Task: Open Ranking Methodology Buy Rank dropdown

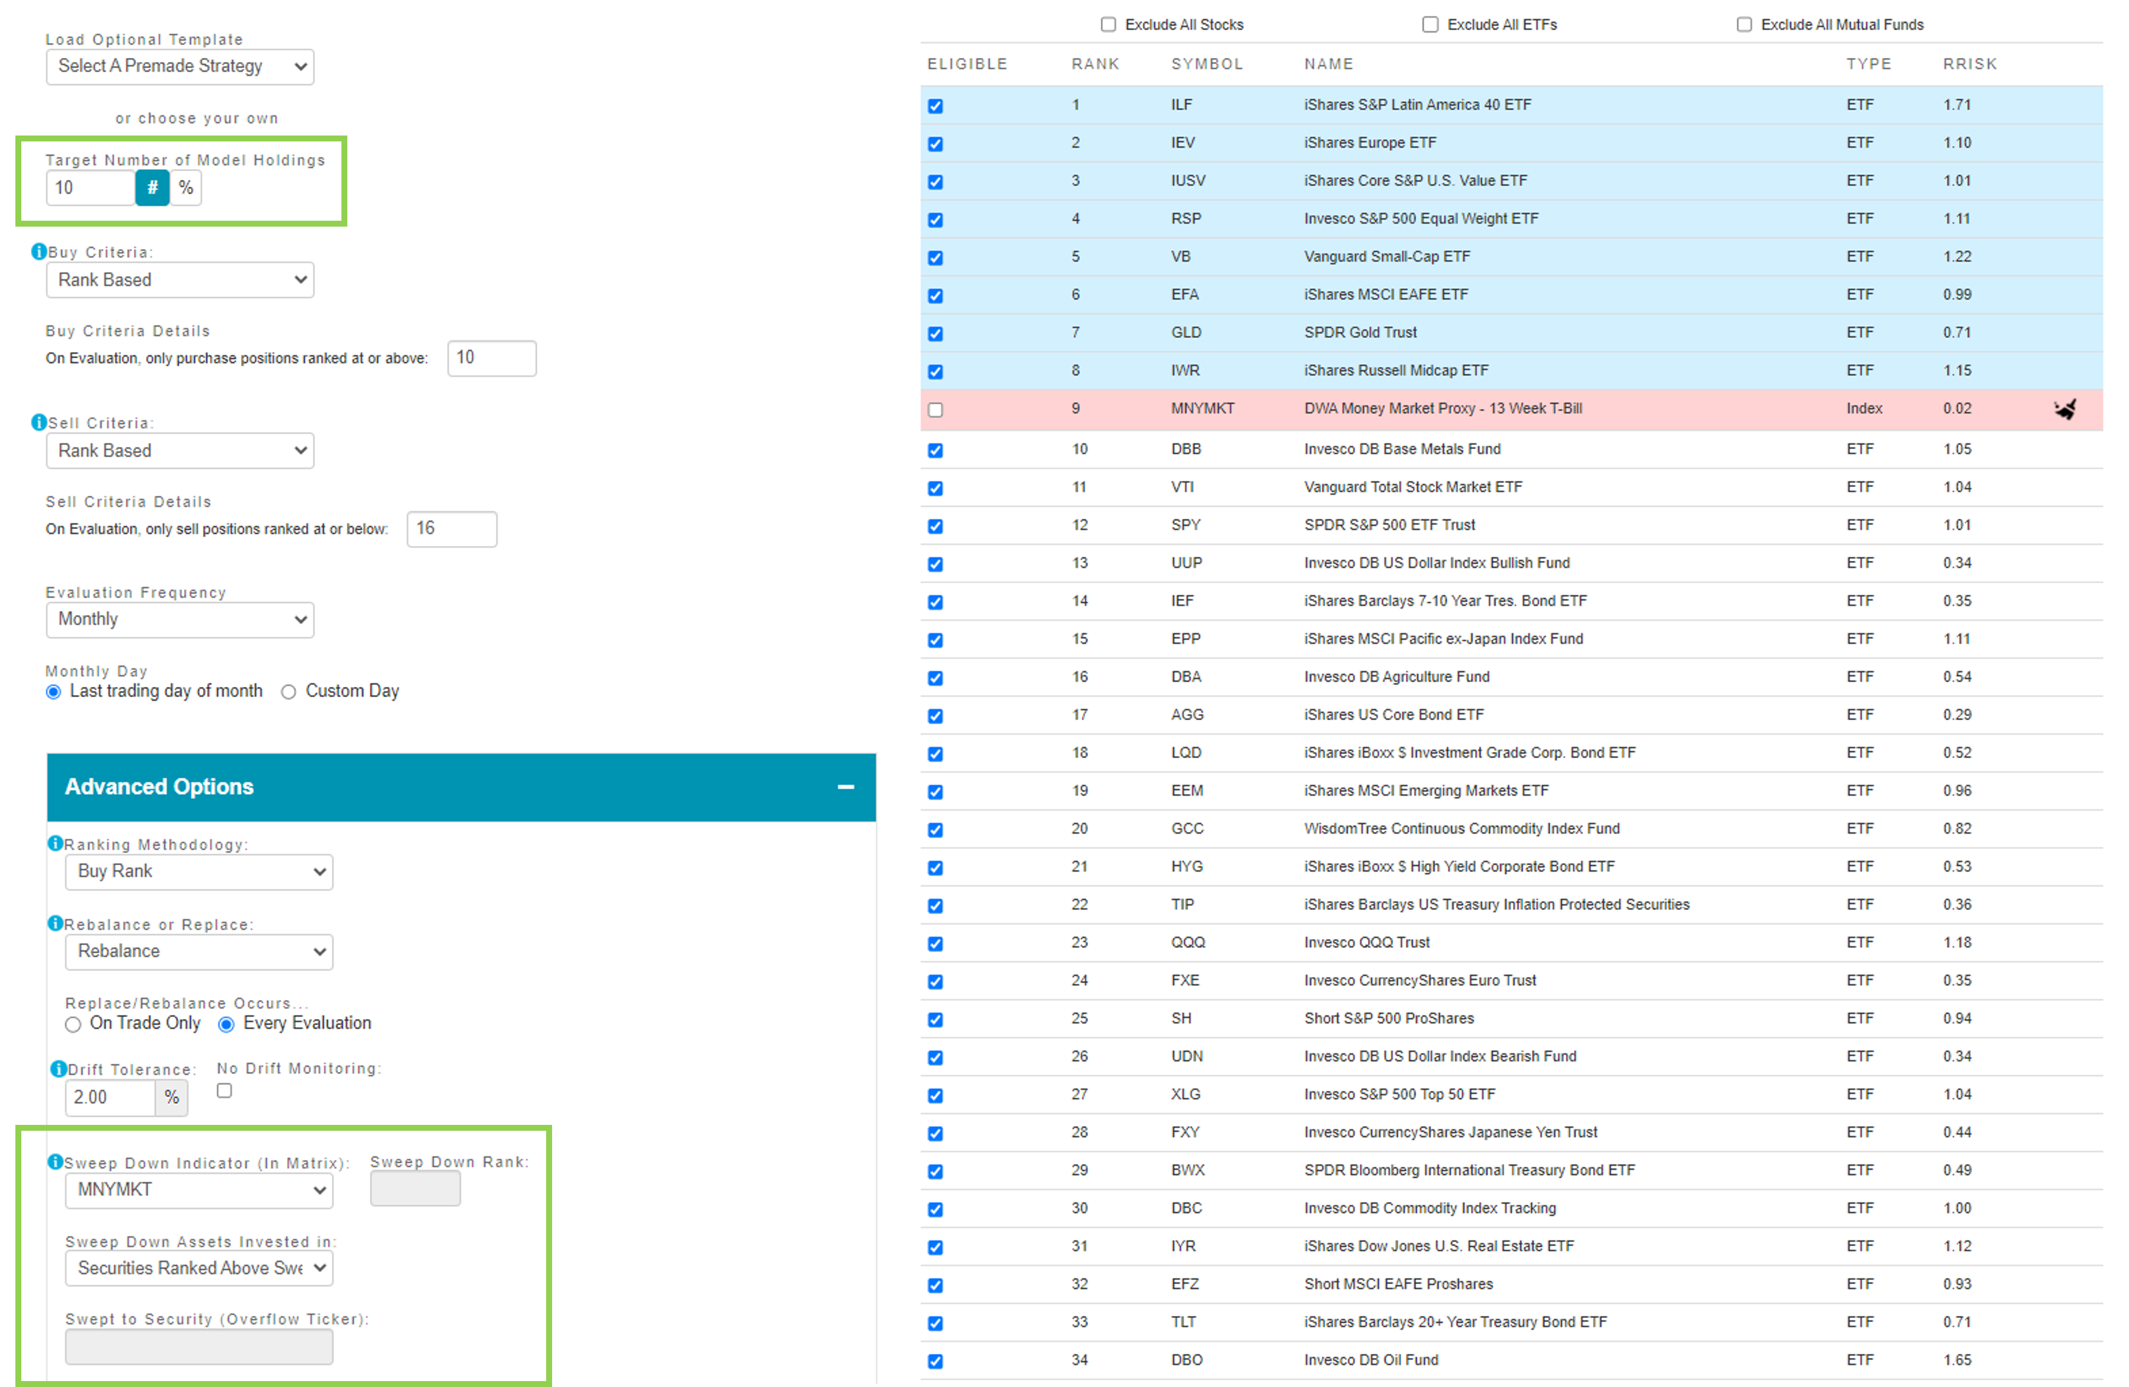Action: [x=199, y=872]
